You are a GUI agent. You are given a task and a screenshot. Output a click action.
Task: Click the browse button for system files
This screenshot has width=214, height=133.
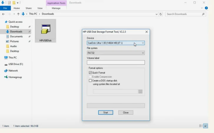tap(140, 92)
